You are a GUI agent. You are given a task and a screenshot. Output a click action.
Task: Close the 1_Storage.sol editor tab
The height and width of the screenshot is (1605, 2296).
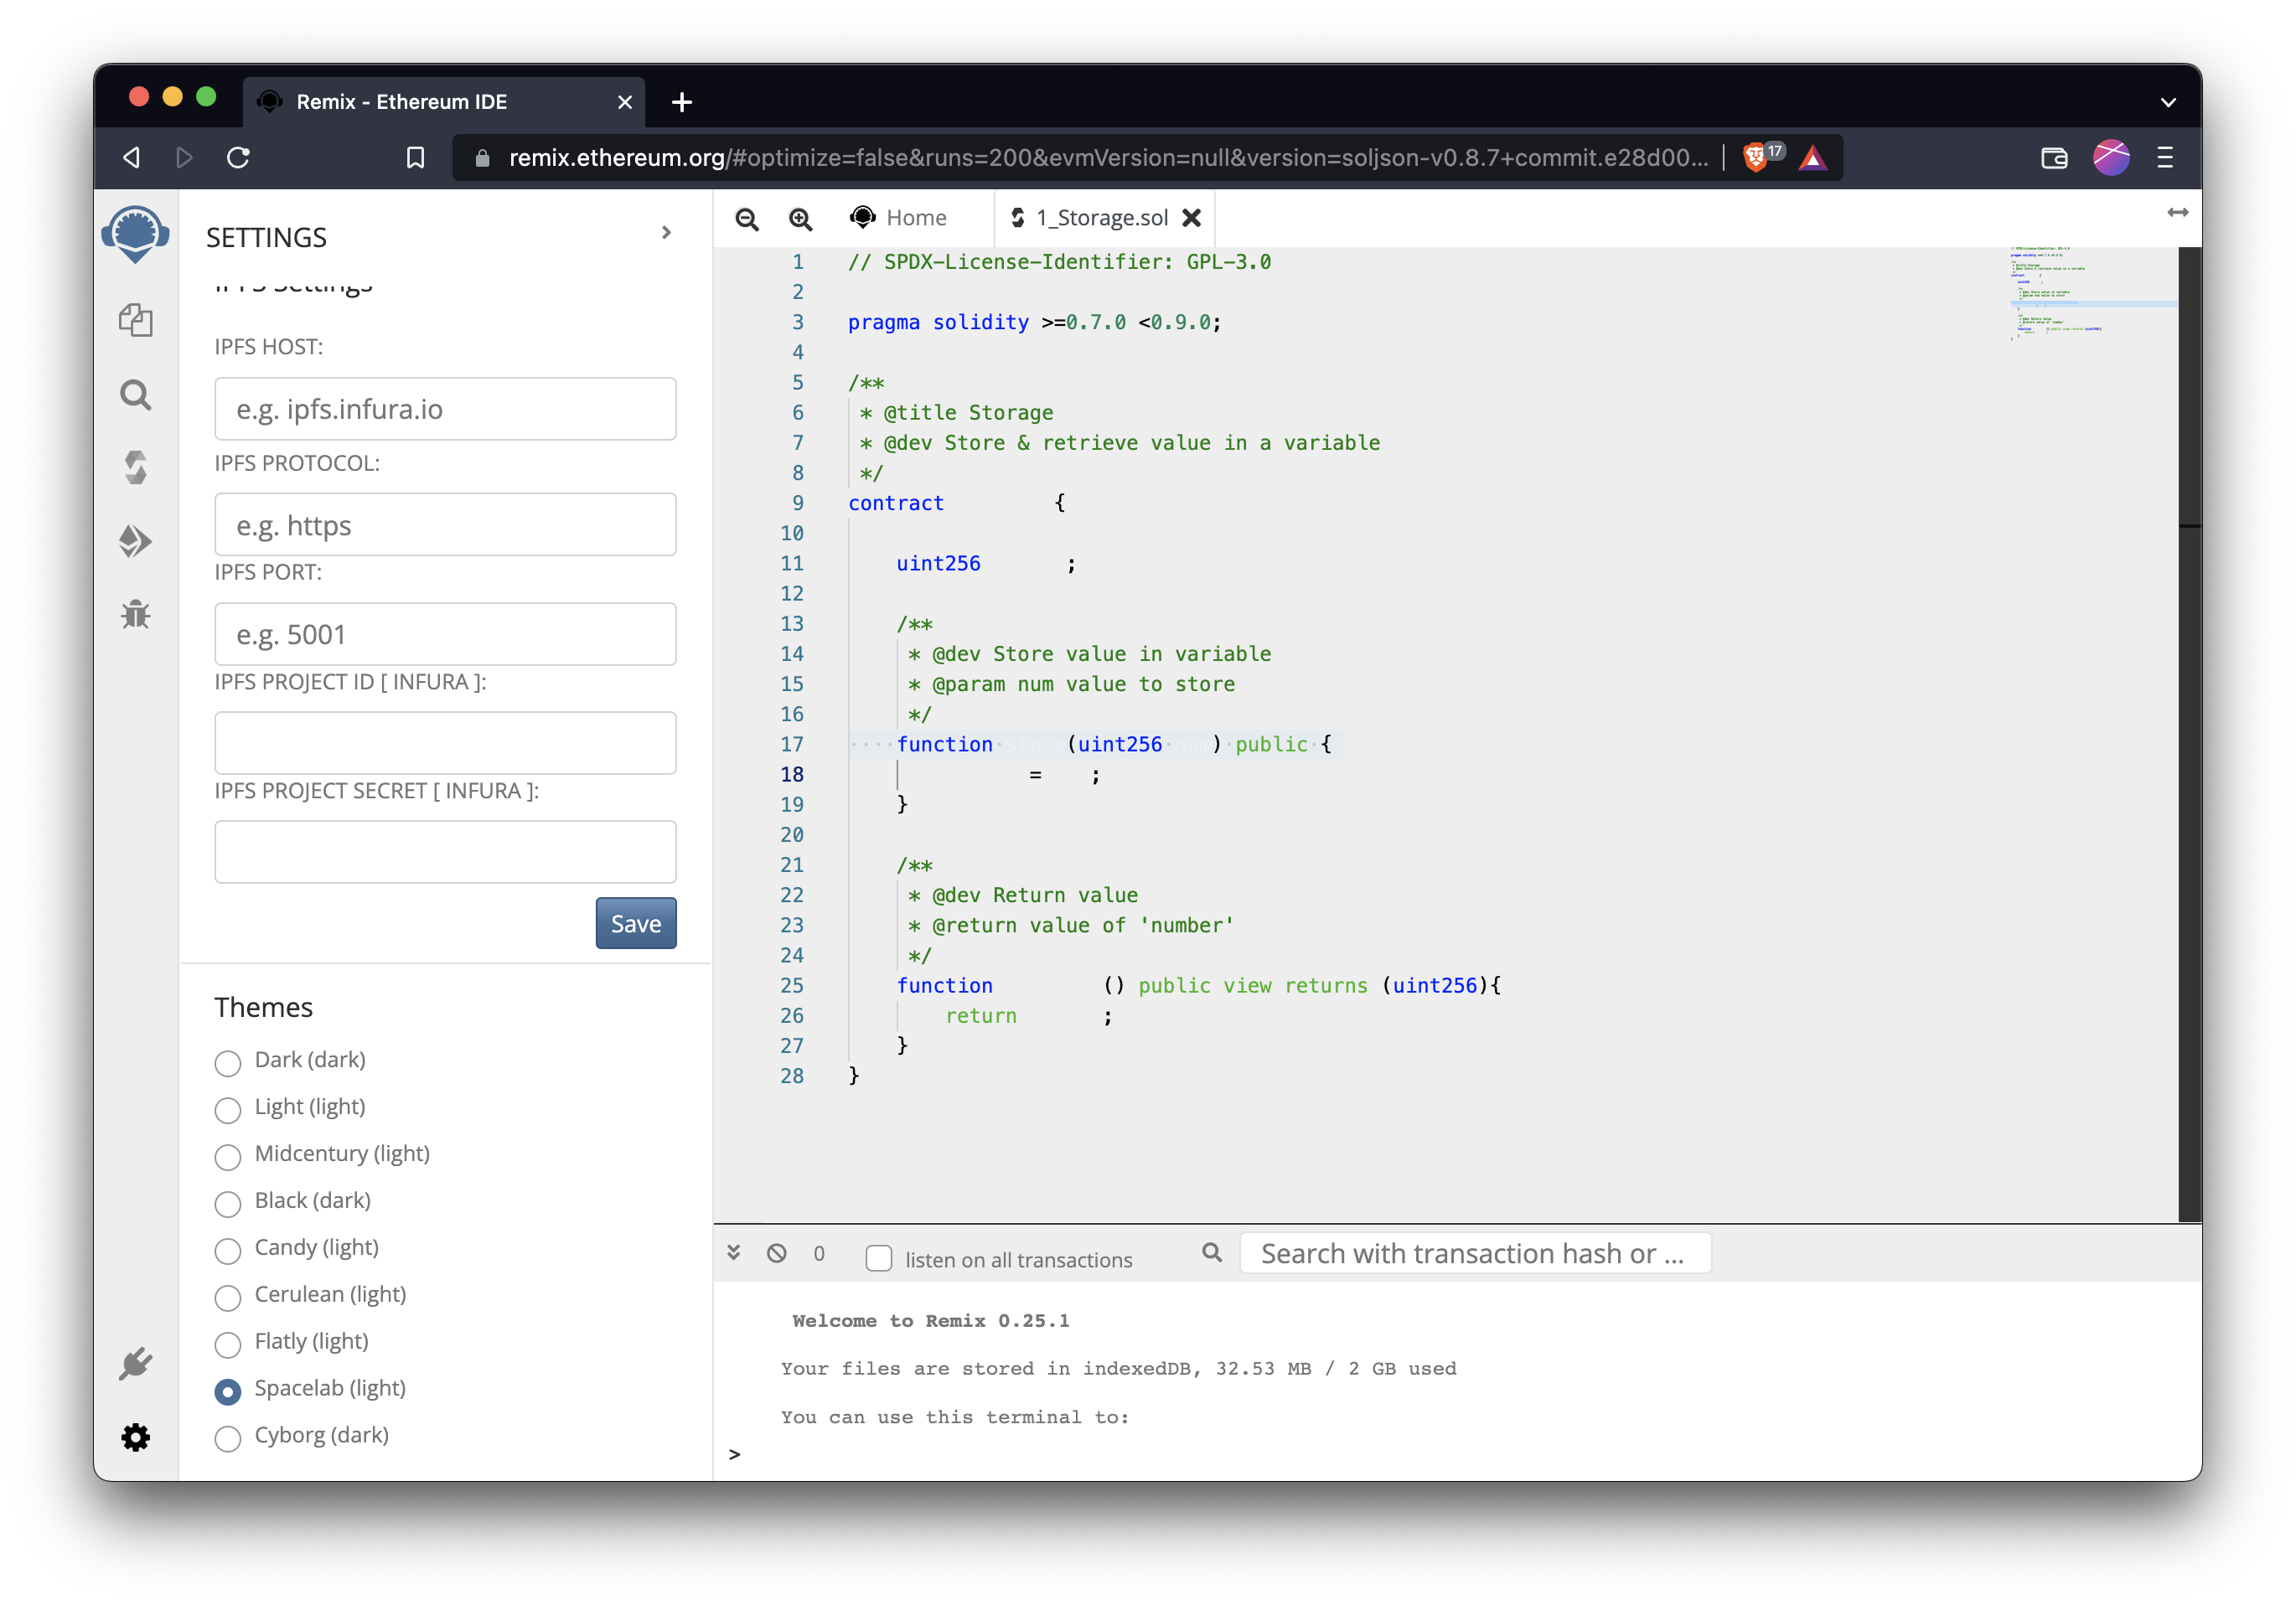click(1191, 218)
